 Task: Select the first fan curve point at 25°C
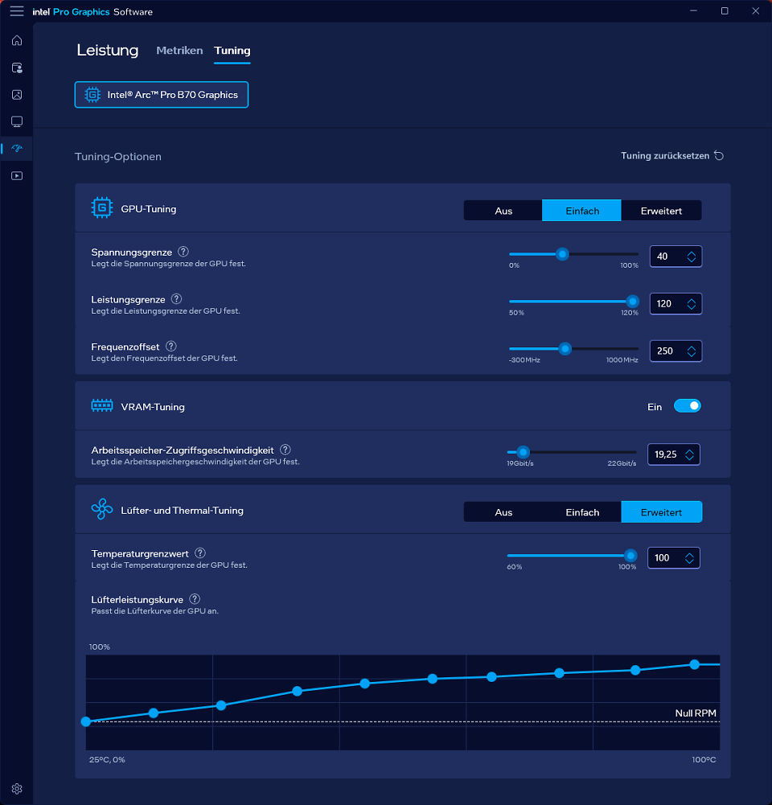(86, 721)
